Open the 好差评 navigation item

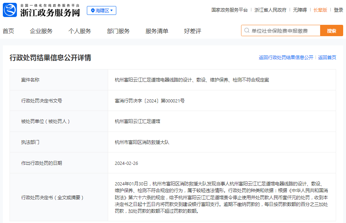[x=192, y=31]
